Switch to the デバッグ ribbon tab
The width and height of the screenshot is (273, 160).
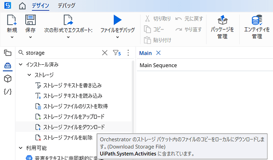[66, 6]
